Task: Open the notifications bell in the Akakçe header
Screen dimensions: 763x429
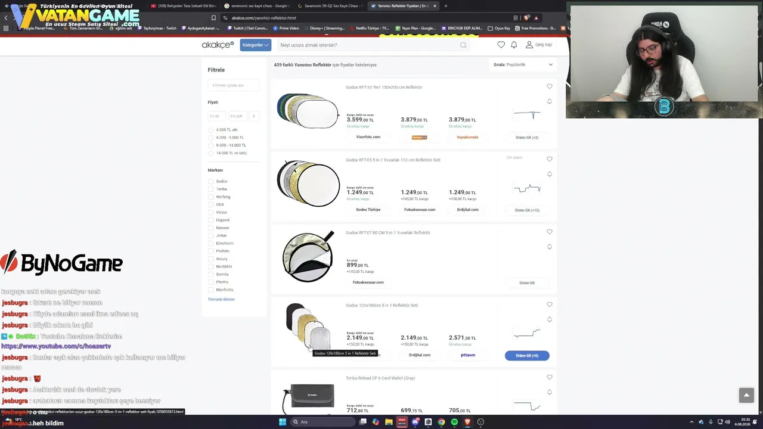Action: tap(514, 45)
